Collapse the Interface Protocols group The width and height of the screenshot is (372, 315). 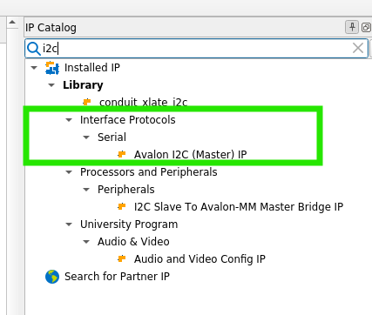tap(69, 120)
